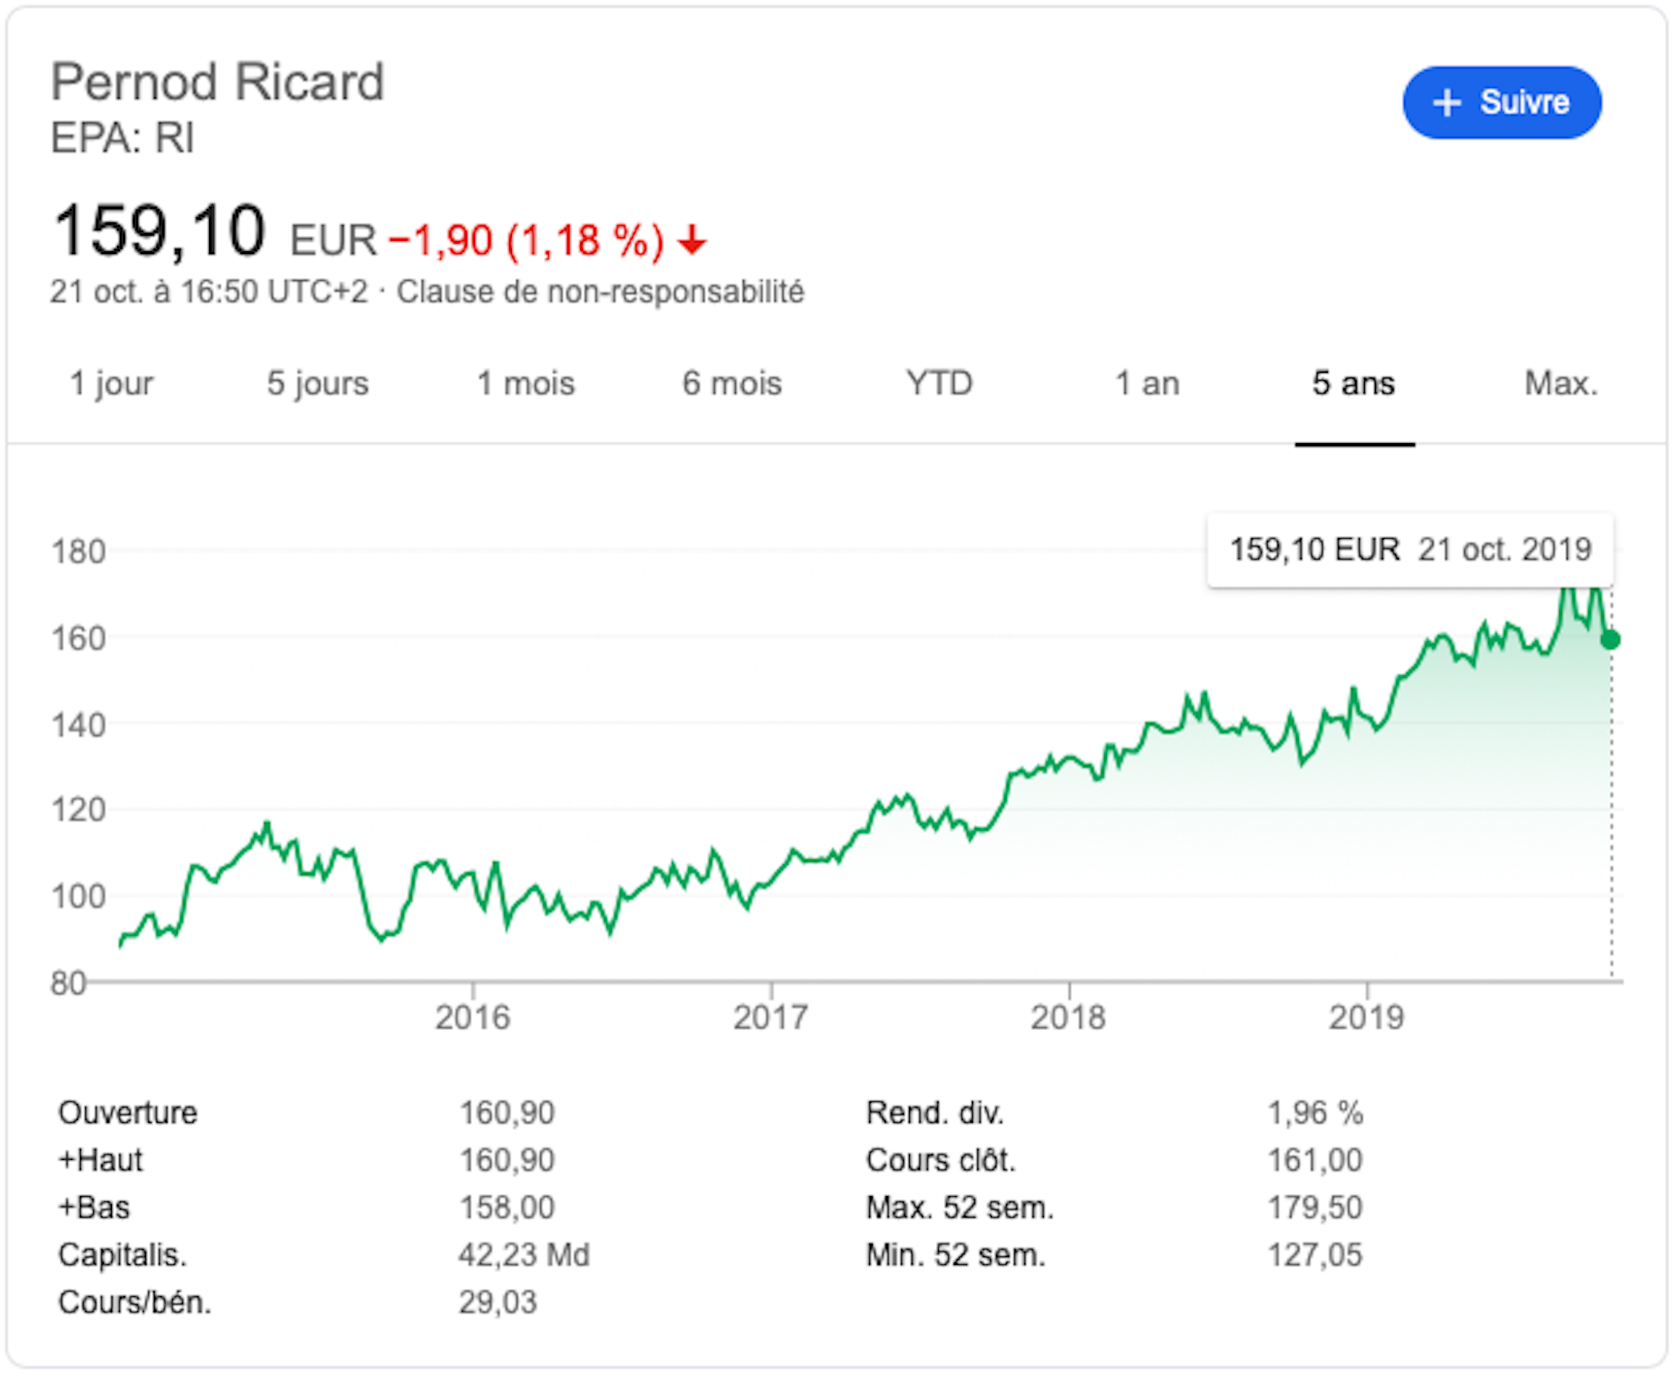Image resolution: width=1676 pixels, height=1374 pixels.
Task: Click the Pernod Ricard company title
Action: click(218, 82)
